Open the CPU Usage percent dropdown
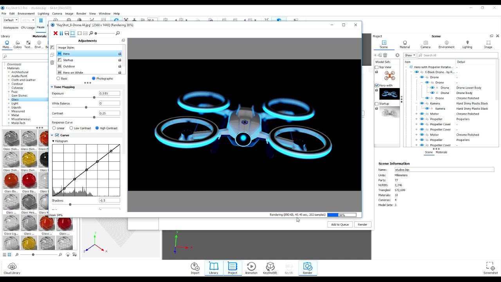 [x=28, y=20]
